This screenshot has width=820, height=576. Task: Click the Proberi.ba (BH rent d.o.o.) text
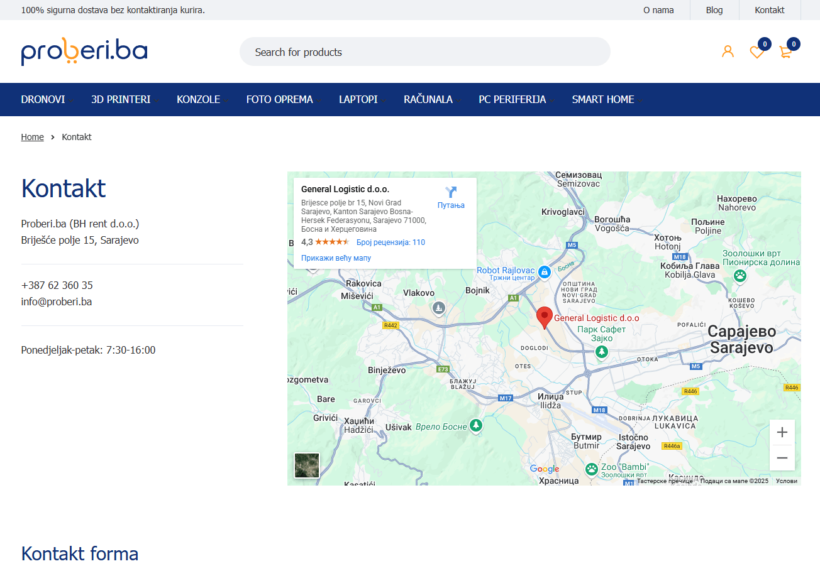pos(80,224)
